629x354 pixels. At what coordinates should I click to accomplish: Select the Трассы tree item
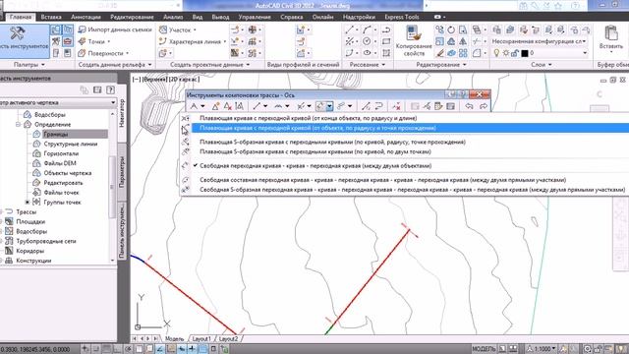(x=27, y=212)
